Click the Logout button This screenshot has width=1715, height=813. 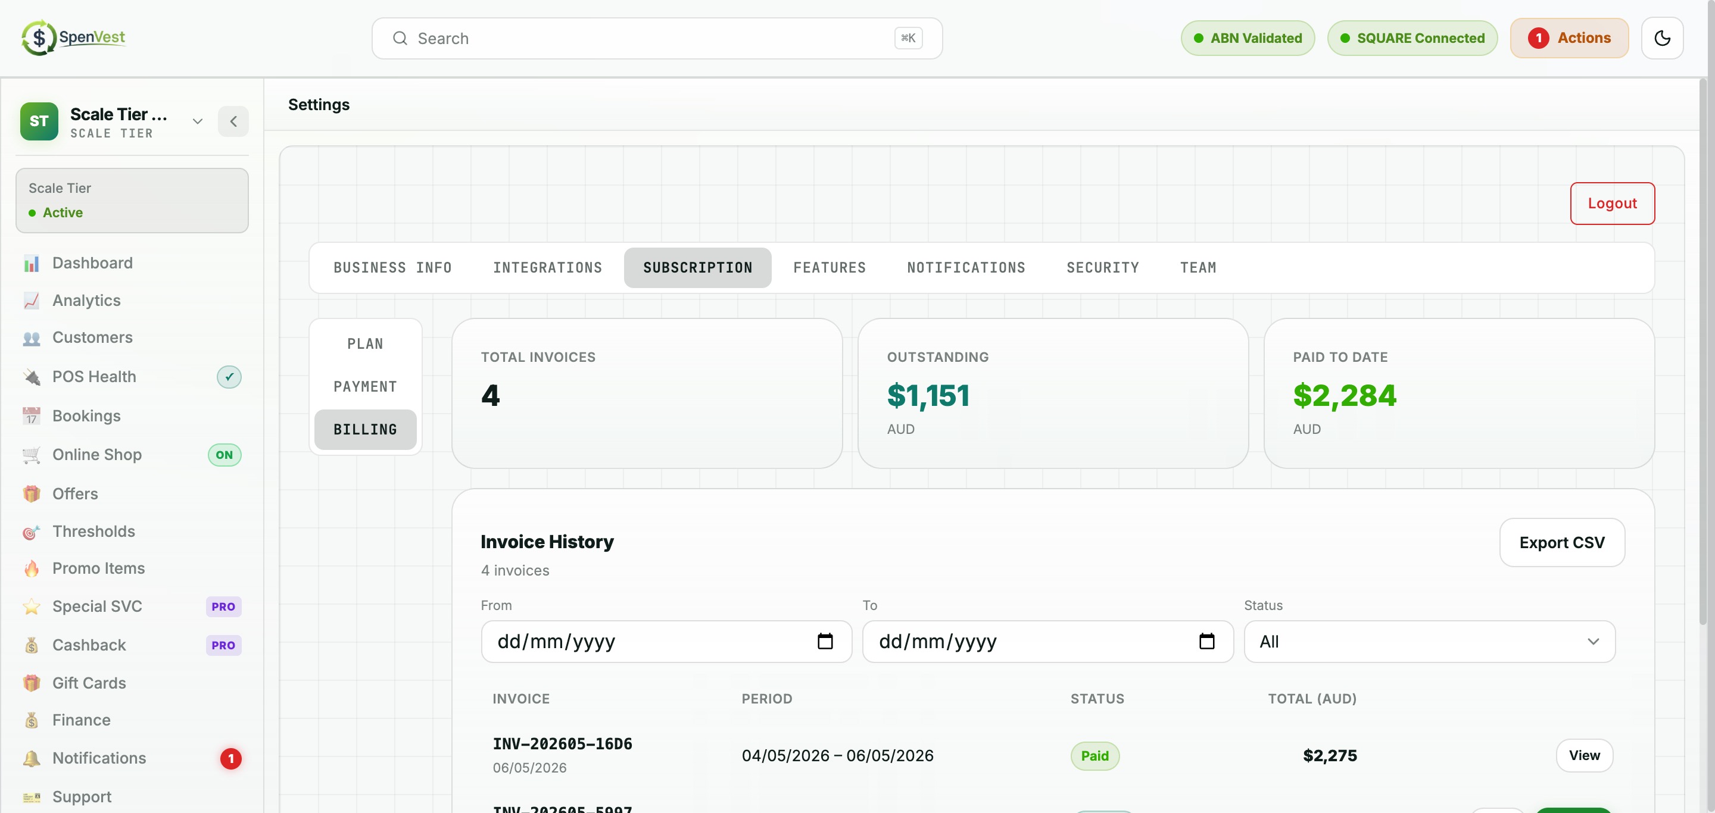click(x=1612, y=204)
